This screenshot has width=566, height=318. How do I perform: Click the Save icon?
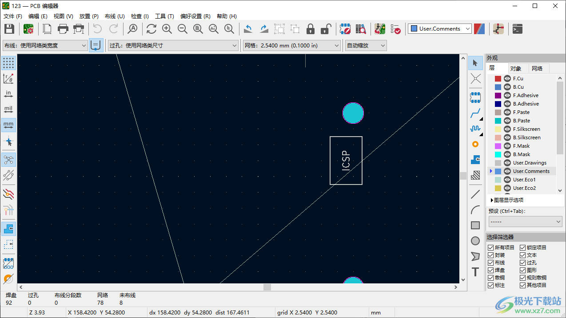click(8, 28)
